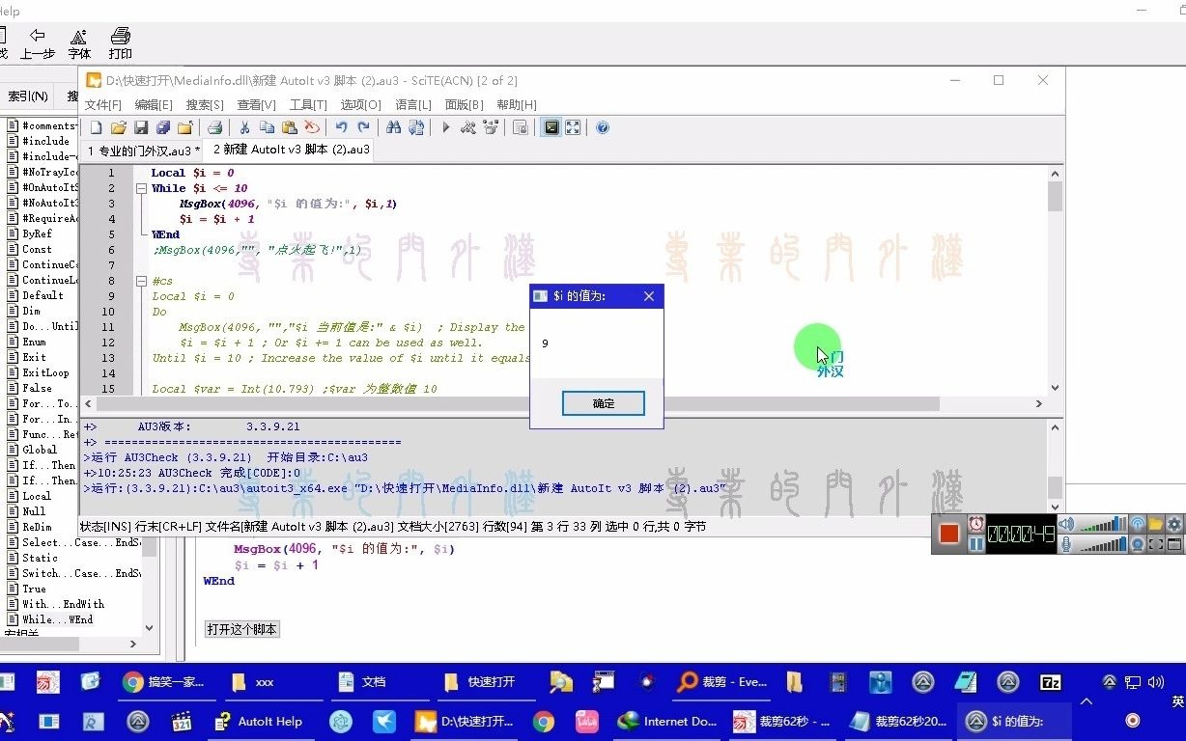Switch to the 专业的门外汉.au3 tab

(x=142, y=151)
